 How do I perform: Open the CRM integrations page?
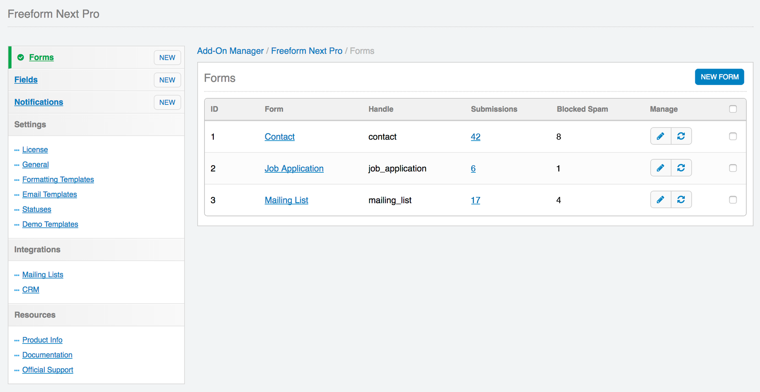pyautogui.click(x=31, y=289)
